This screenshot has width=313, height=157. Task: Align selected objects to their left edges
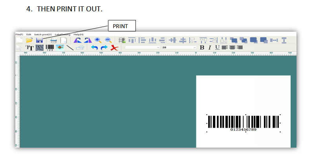pyautogui.click(x=142, y=40)
